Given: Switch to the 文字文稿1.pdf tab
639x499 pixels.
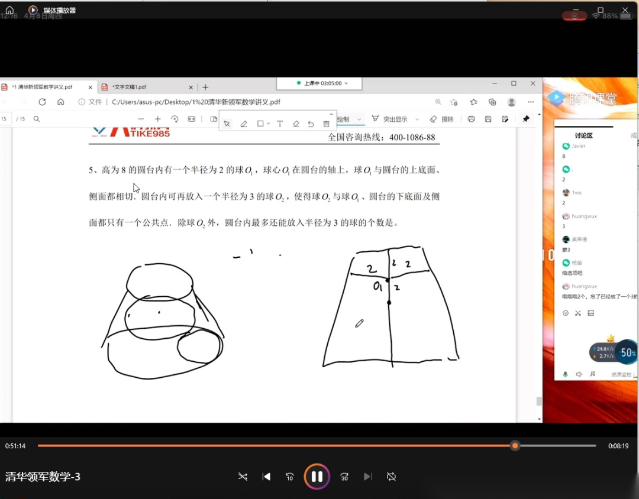Looking at the screenshot, I should [x=129, y=87].
